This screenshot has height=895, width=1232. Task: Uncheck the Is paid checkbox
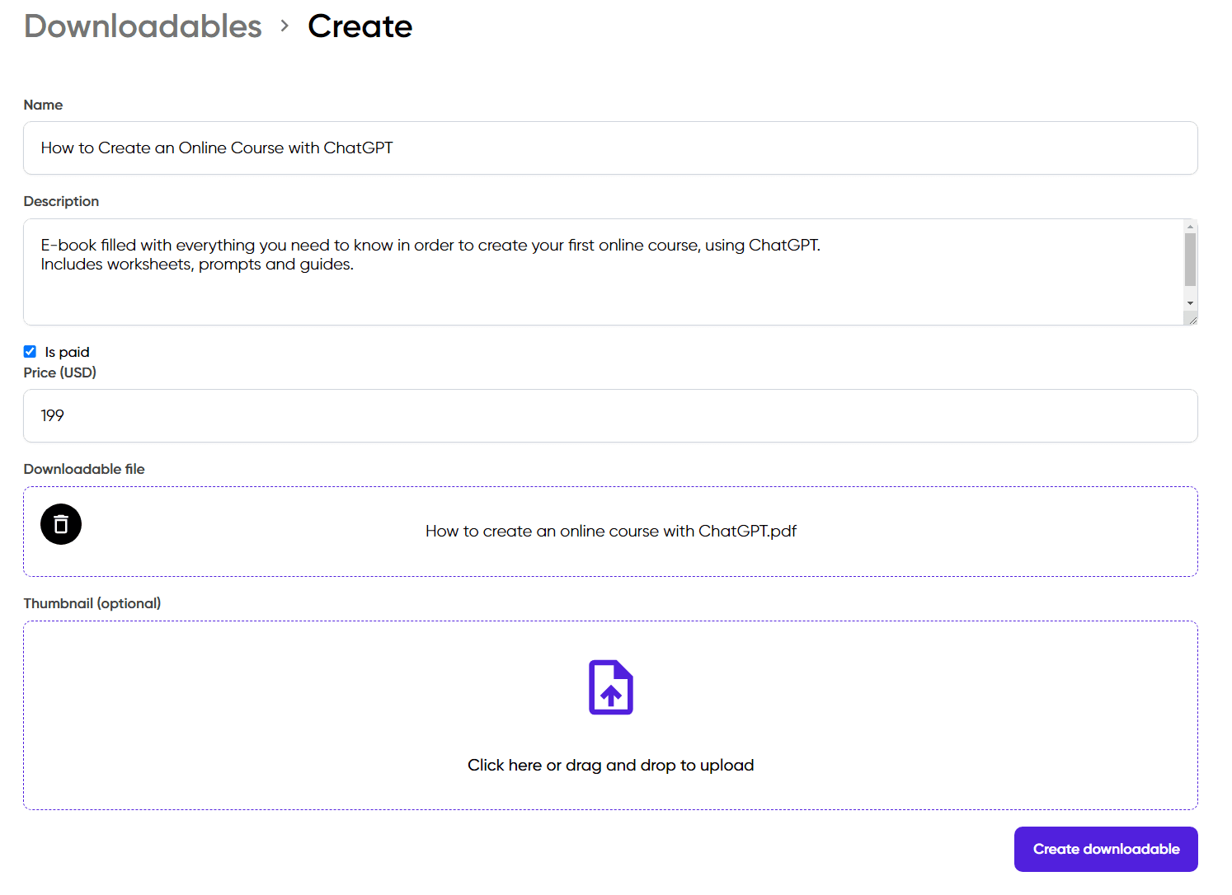pos(30,352)
